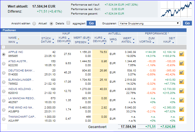Click Go button next to aggregiert
This screenshot has height=132, width=195.
point(91,23)
